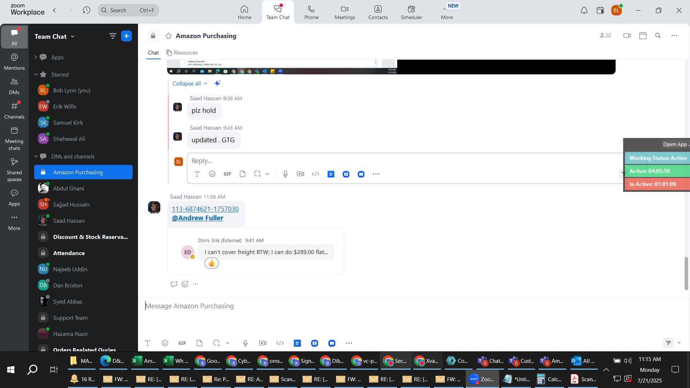Open Shared spaces in the sidebar
The image size is (690, 388).
[14, 170]
